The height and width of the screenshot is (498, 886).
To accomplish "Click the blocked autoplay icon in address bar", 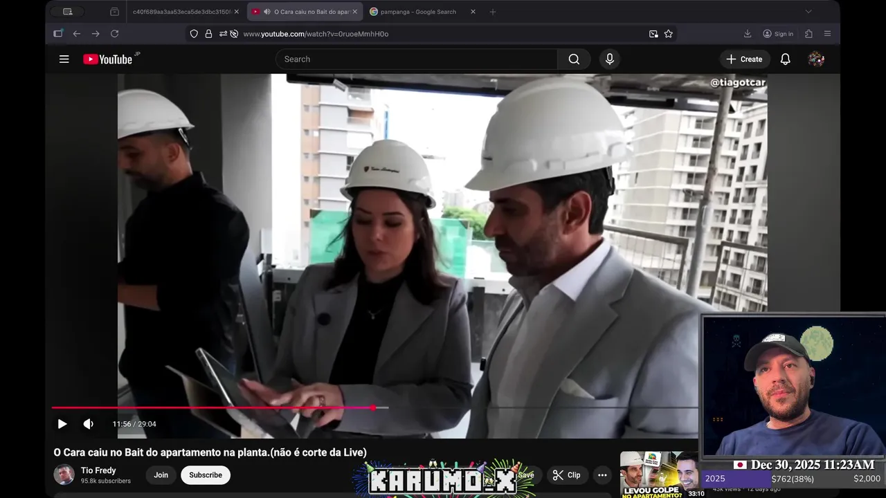I will pos(234,34).
